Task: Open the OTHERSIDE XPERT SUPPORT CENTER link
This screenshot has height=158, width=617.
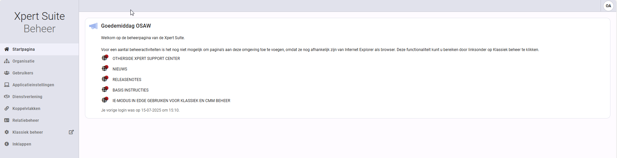Action: (x=146, y=59)
